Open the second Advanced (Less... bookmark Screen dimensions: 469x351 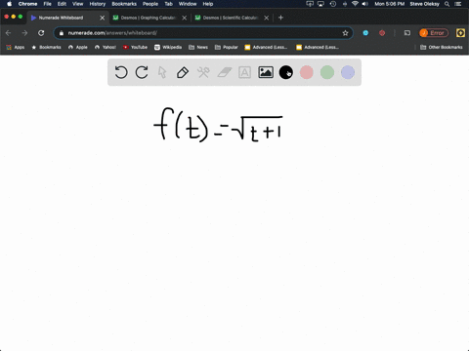[318, 47]
